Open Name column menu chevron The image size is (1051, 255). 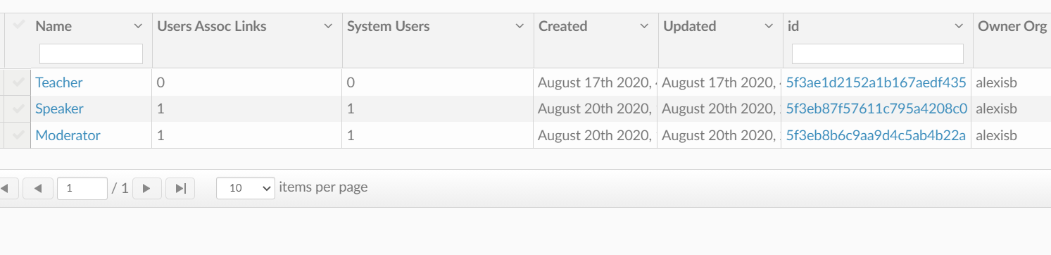[137, 26]
